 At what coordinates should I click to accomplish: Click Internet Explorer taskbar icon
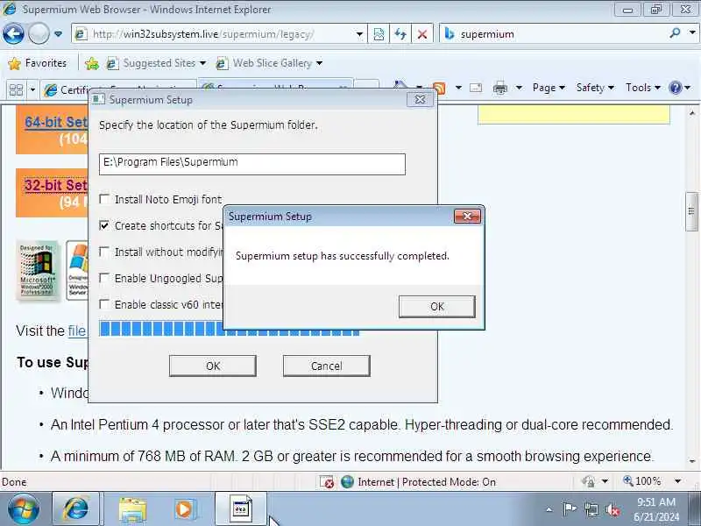tap(75, 509)
